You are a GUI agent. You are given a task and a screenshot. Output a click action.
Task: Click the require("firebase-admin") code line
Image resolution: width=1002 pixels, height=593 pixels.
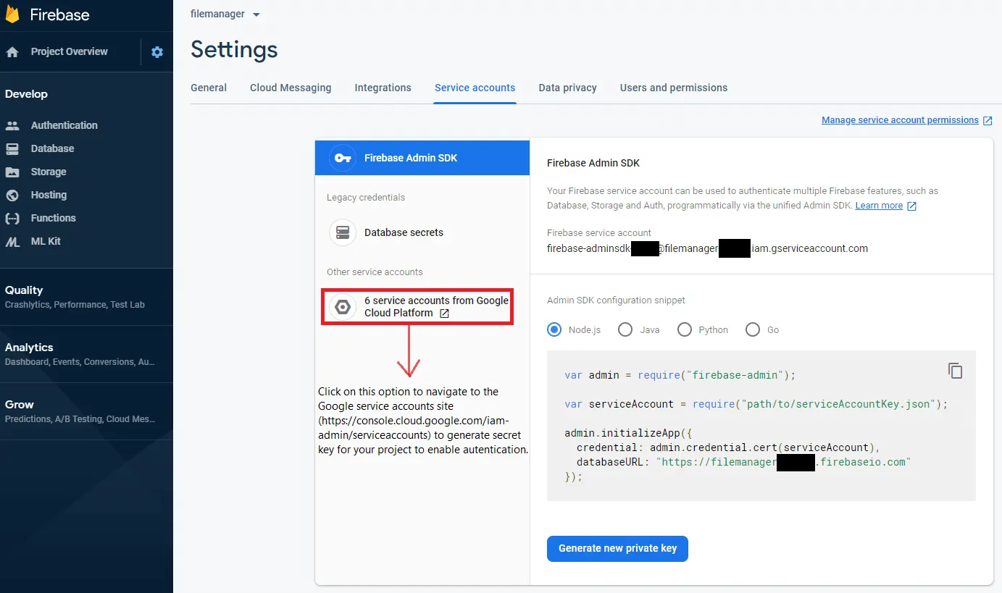tap(680, 375)
